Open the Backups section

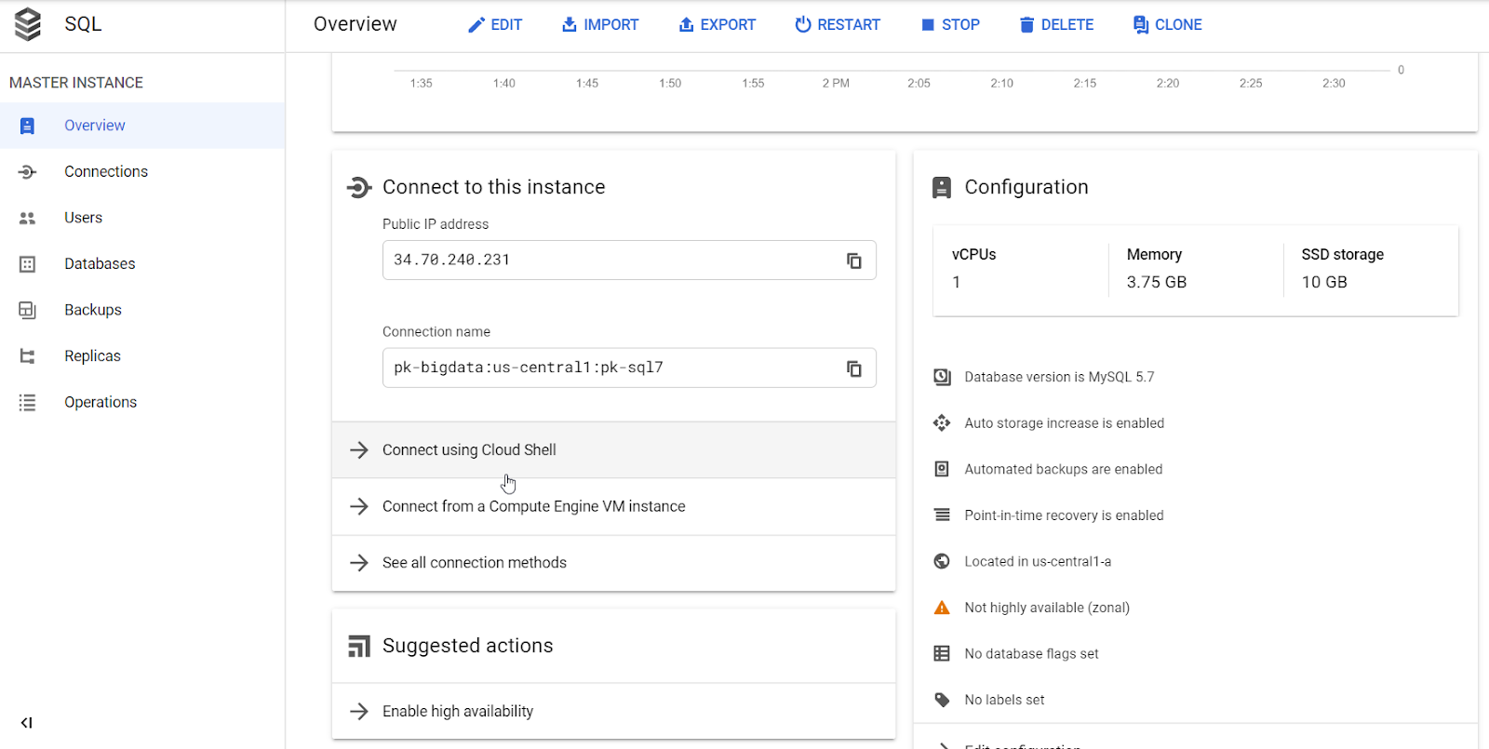142,310
